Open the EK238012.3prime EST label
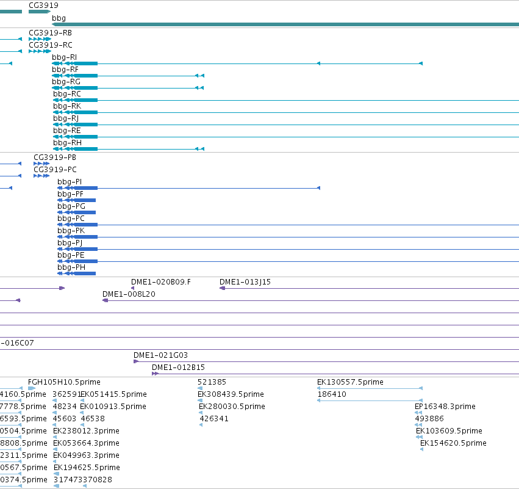 click(x=86, y=431)
